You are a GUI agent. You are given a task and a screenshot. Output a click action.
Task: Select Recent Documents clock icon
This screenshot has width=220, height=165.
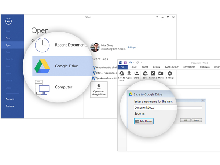click(x=42, y=45)
